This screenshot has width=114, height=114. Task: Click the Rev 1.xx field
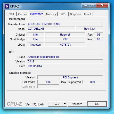click(x=89, y=29)
